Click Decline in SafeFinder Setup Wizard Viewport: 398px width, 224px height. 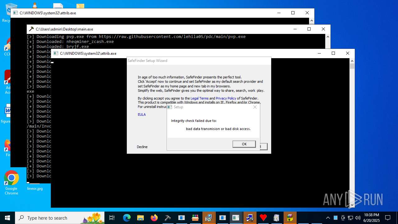coord(142,147)
